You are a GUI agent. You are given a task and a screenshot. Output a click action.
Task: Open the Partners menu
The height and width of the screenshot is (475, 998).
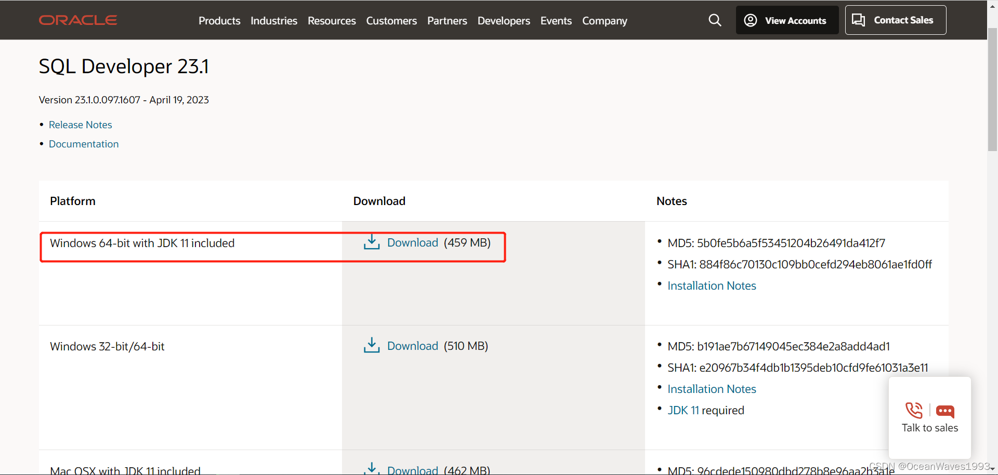click(x=447, y=21)
